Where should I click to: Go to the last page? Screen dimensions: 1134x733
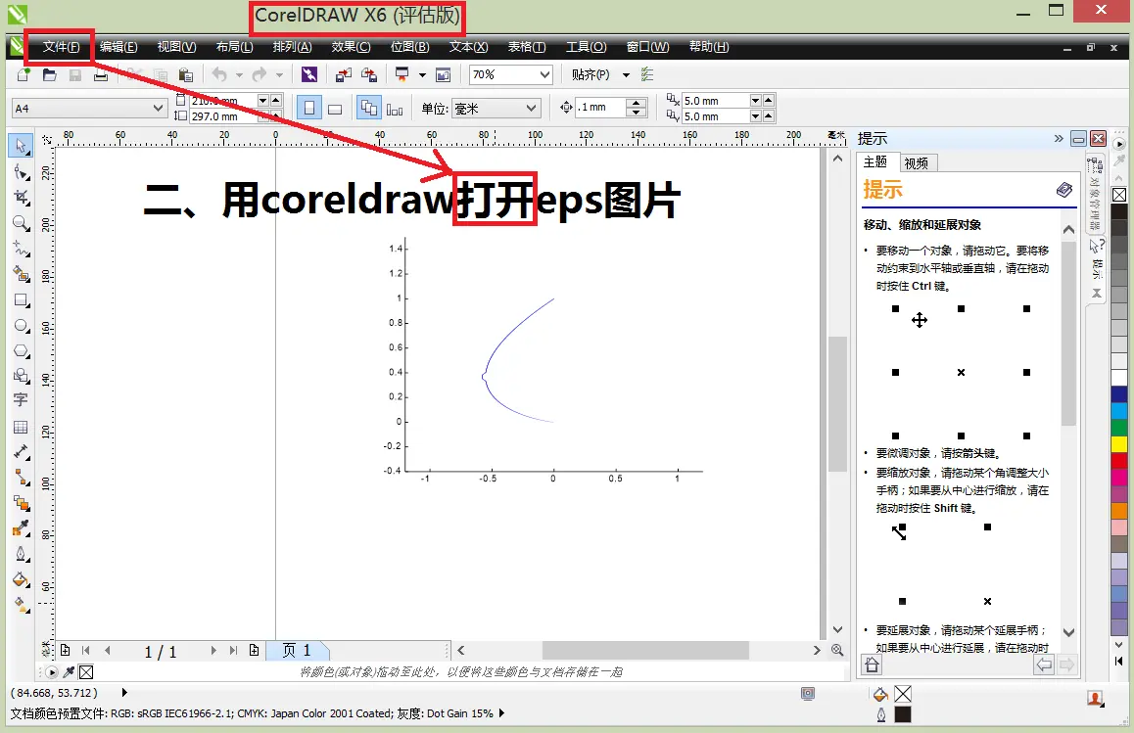coord(233,650)
